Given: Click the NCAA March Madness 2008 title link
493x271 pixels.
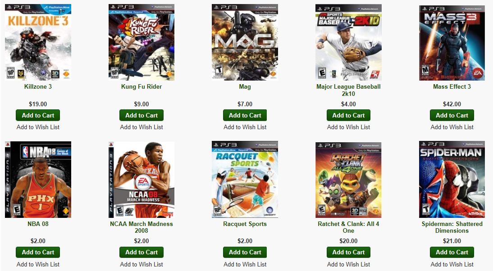Looking at the screenshot, I should pyautogui.click(x=142, y=227).
